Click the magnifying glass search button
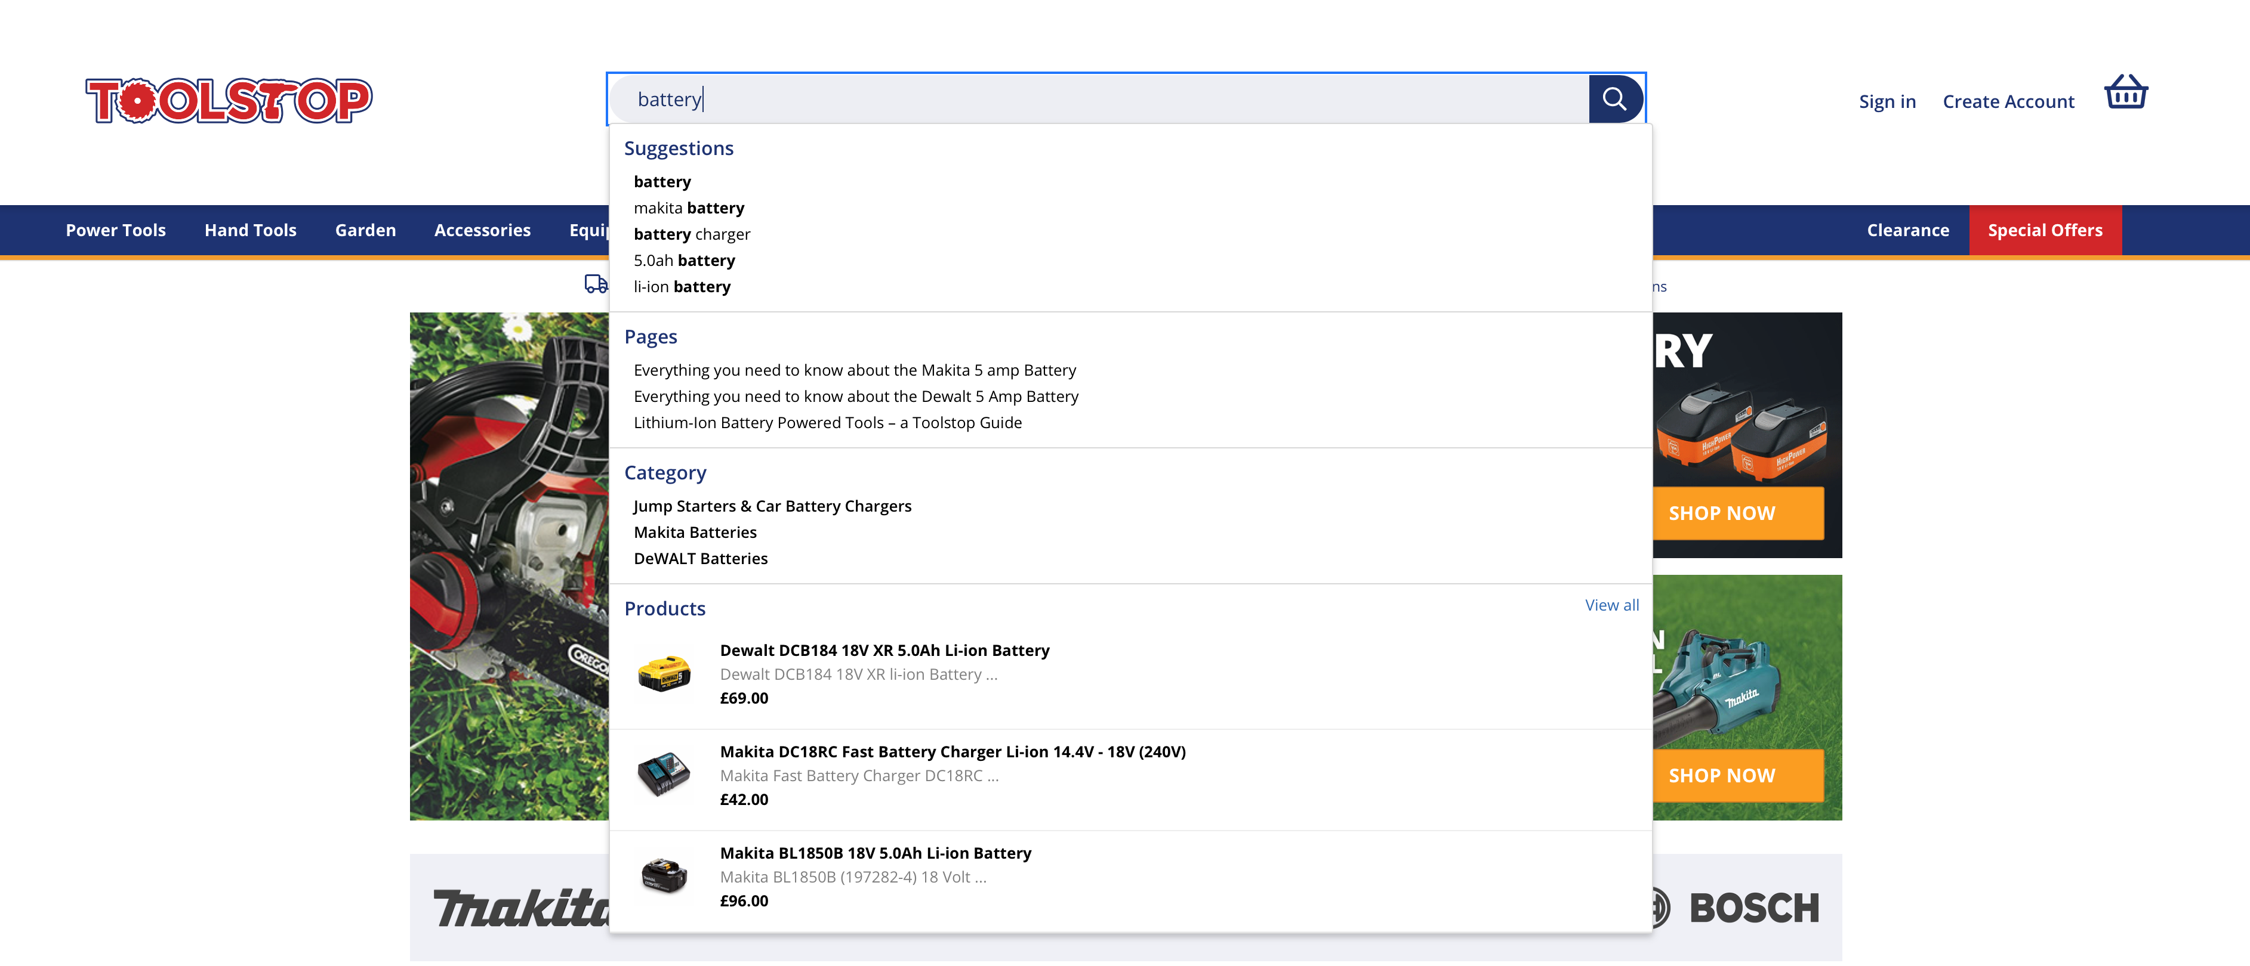Screen dimensions: 2250x966 1614,98
